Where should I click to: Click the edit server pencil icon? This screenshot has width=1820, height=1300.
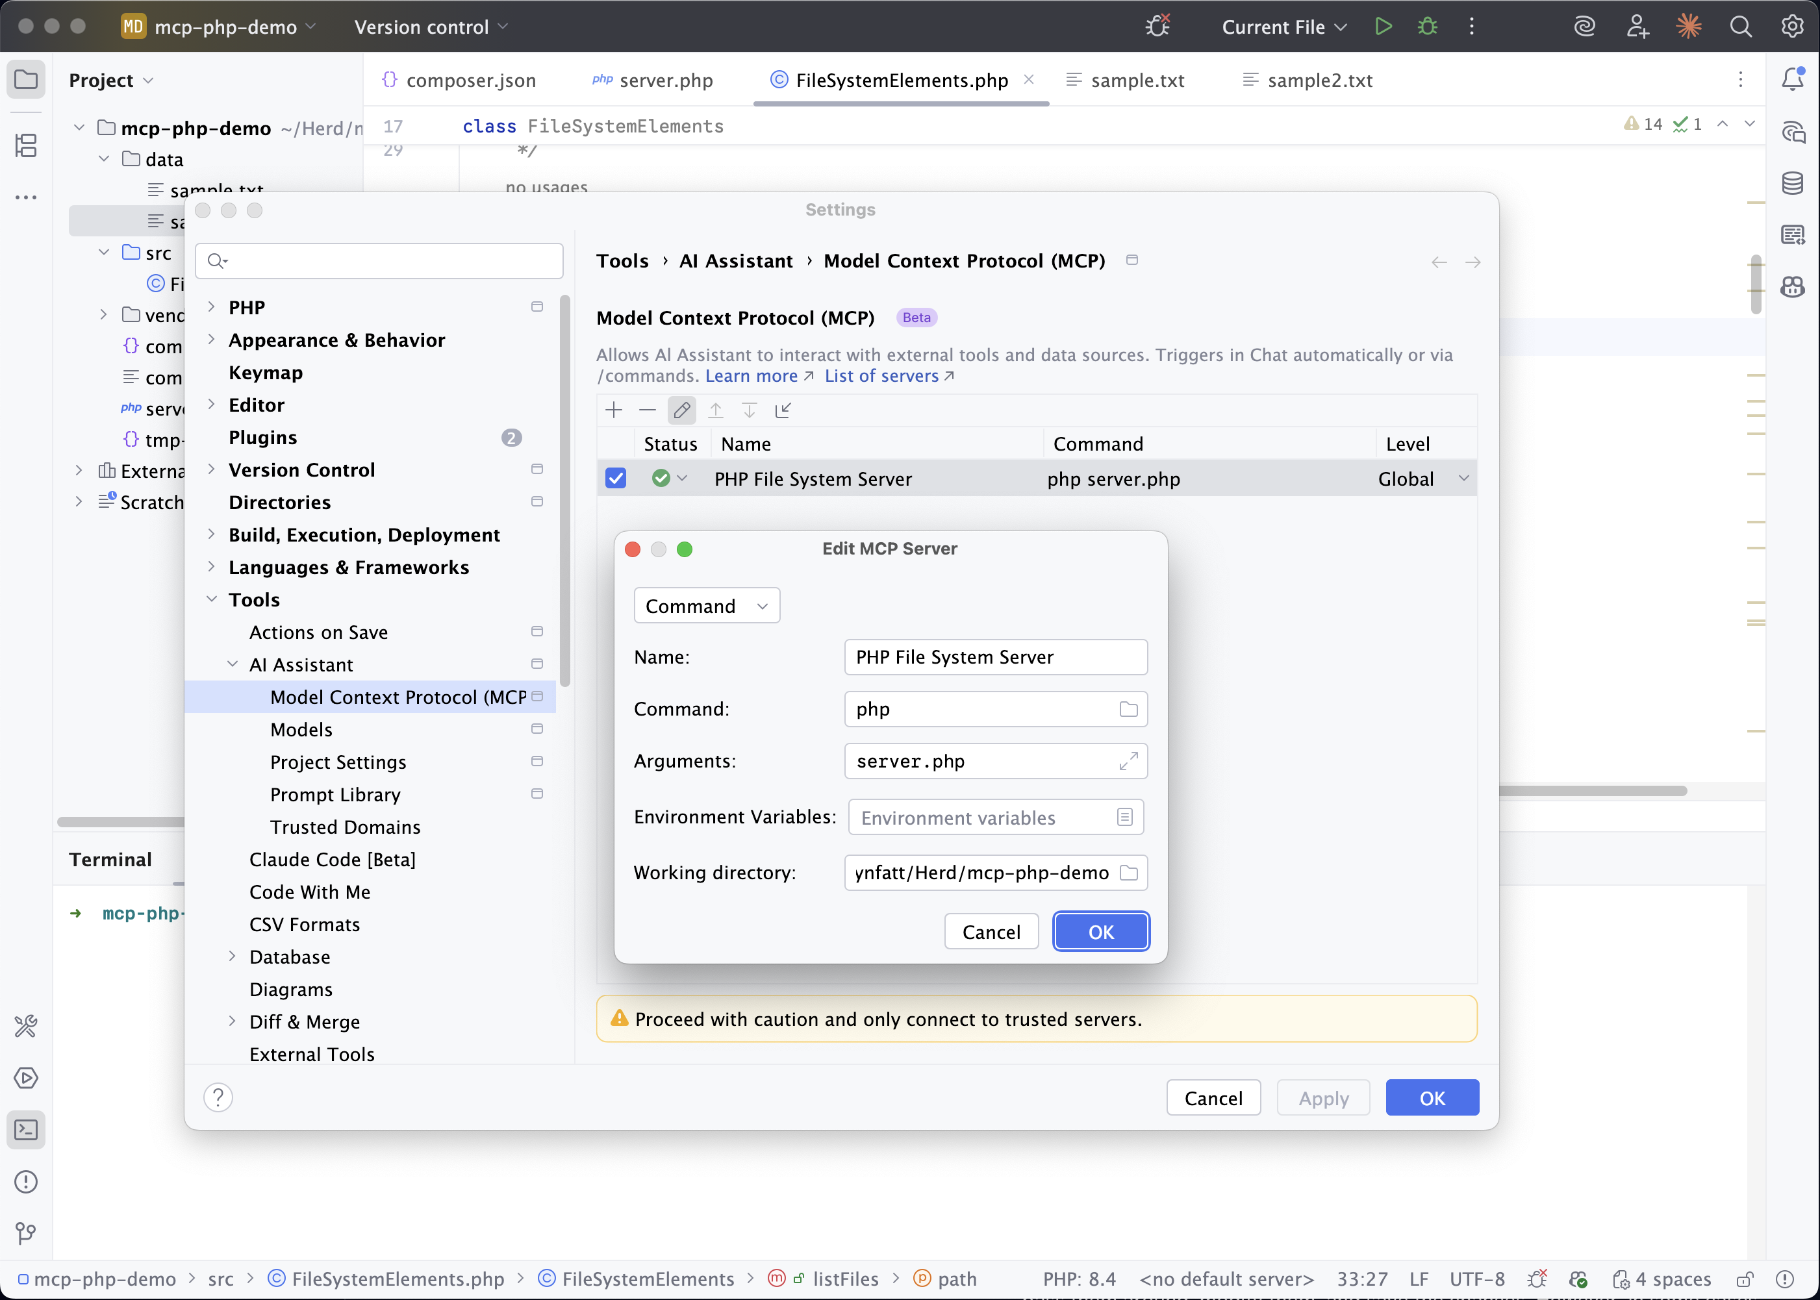tap(681, 410)
